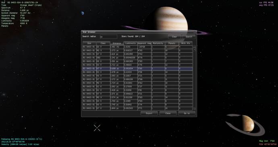Sort table by Star column header
This screenshot has width=278, height=147.
click(x=89, y=43)
